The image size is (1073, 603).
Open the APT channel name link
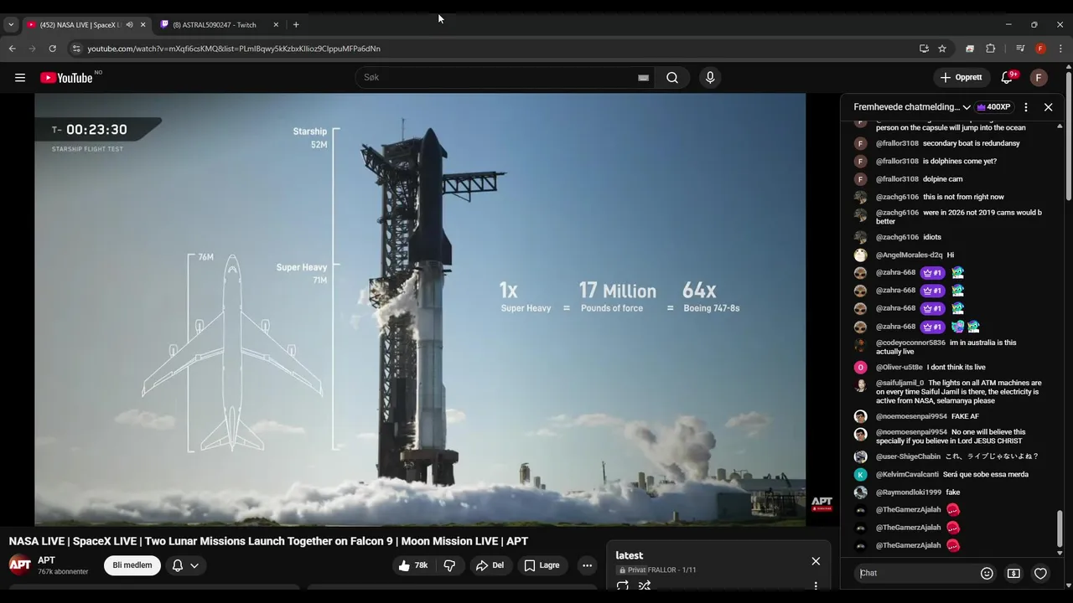[46, 560]
